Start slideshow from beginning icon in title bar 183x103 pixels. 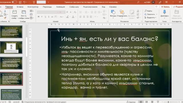tap(34, 2)
